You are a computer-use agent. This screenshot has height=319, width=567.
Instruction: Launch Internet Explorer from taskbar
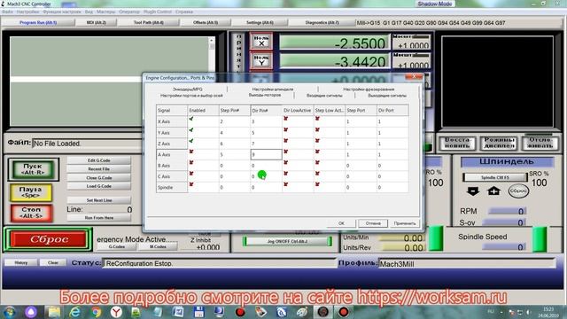pos(75,312)
